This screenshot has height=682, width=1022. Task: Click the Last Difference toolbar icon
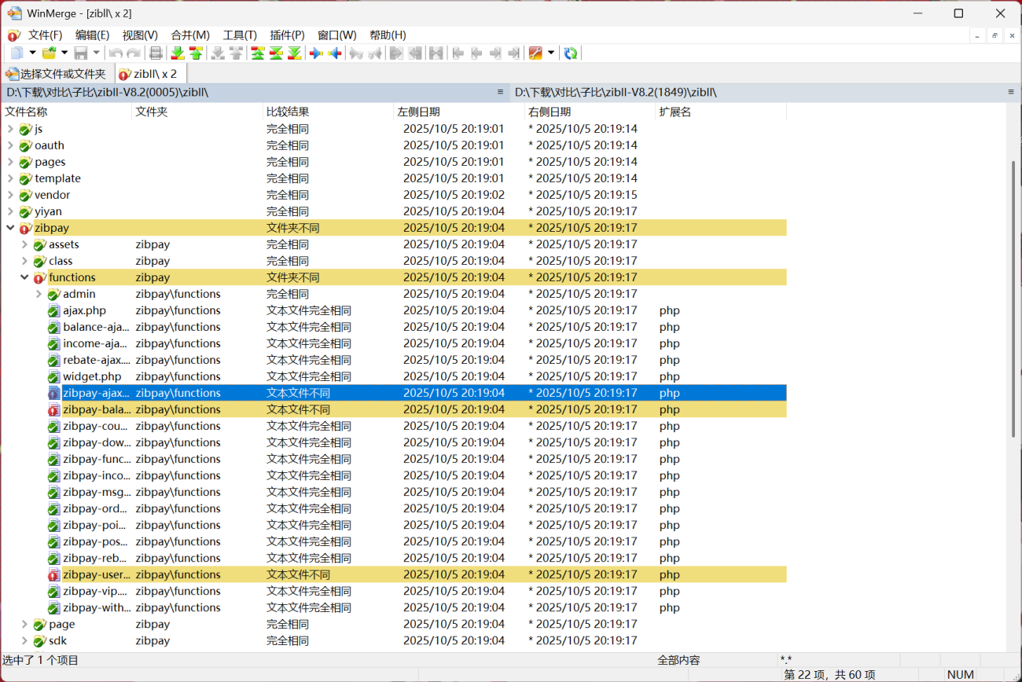(x=294, y=53)
